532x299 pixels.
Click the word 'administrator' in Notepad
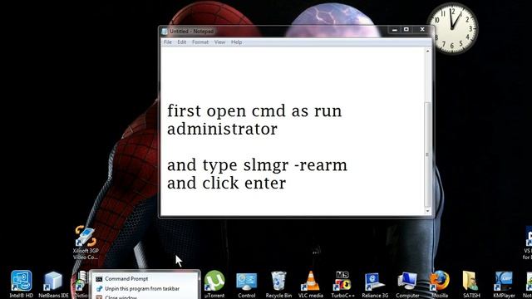click(x=222, y=130)
